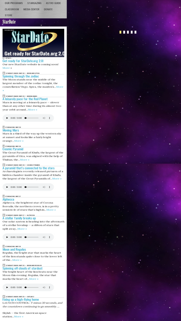Click stargazing icon above Moving Mars title
The height and width of the screenshot is (321, 181).
(x=3, y=127)
